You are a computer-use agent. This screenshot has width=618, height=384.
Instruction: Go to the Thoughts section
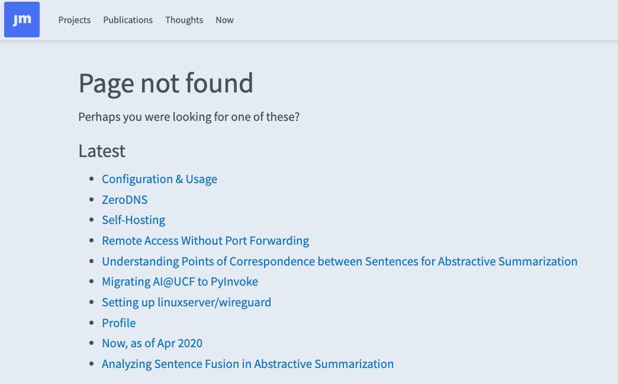pos(184,20)
